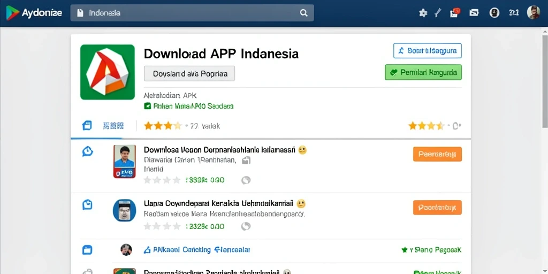Screen dimensions: 548x274
Task: Open the Uapia Downdeparal kenalkla title
Action: point(219,203)
